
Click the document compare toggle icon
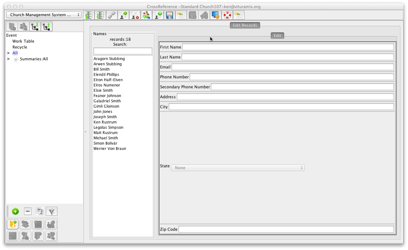click(x=40, y=211)
